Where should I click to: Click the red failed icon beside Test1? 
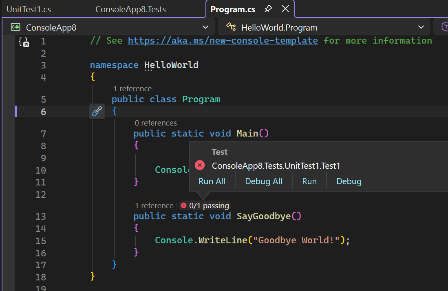pyautogui.click(x=200, y=165)
